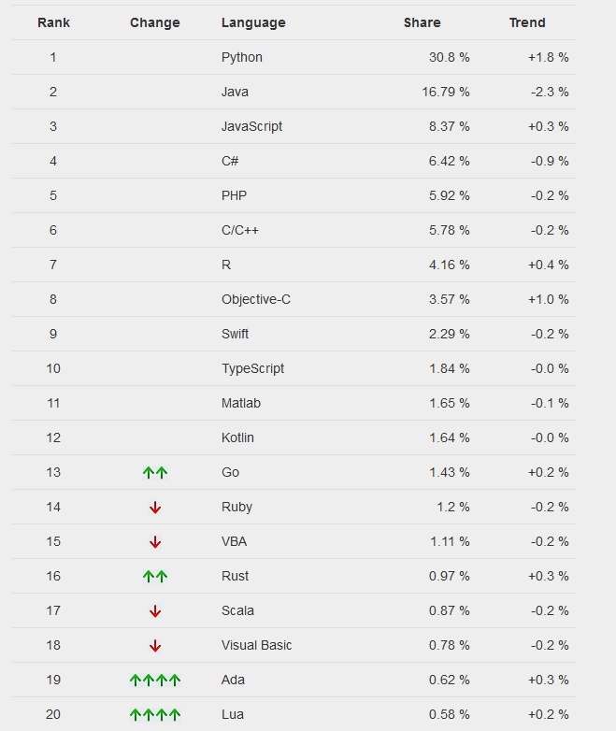The width and height of the screenshot is (616, 731).
Task: Click the red arrow in Visual Basic row
Action: pyautogui.click(x=155, y=646)
